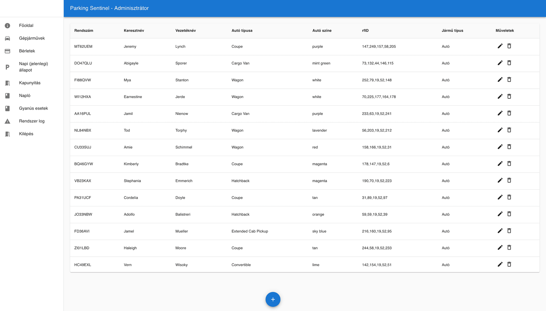Image resolution: width=546 pixels, height=311 pixels.
Task: Edit the FD36AVI row
Action: tap(500, 231)
